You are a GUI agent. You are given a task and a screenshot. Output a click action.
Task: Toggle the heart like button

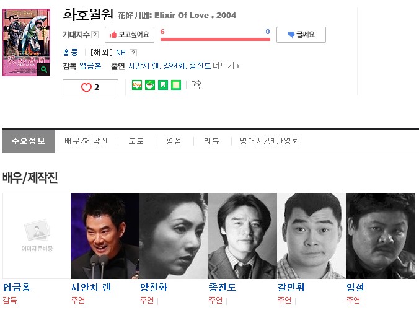90,87
